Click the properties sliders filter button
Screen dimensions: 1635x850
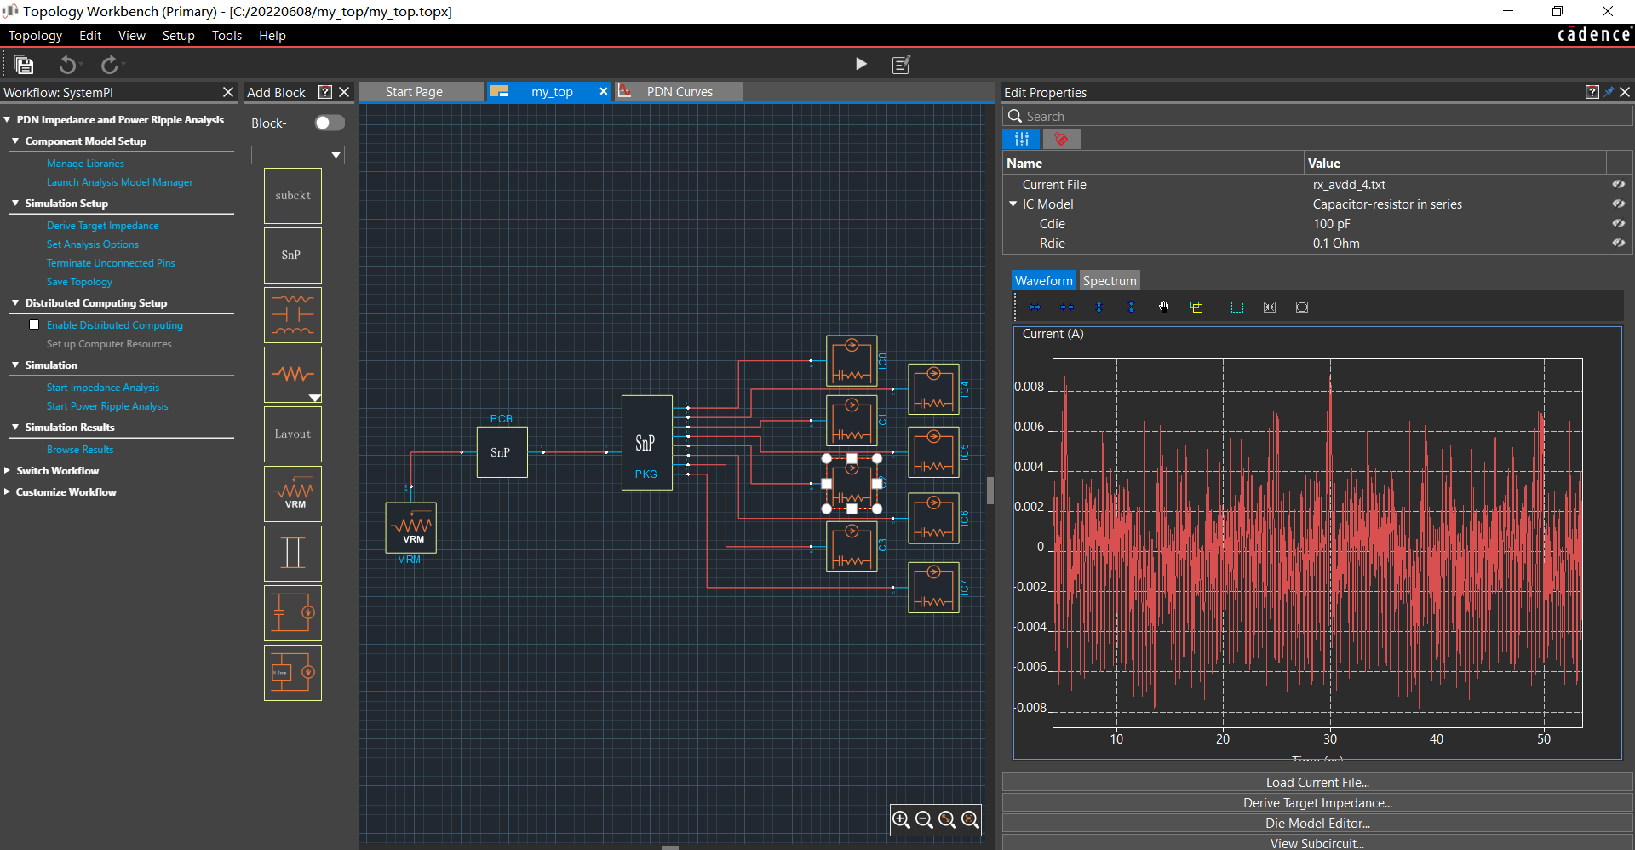click(1022, 139)
